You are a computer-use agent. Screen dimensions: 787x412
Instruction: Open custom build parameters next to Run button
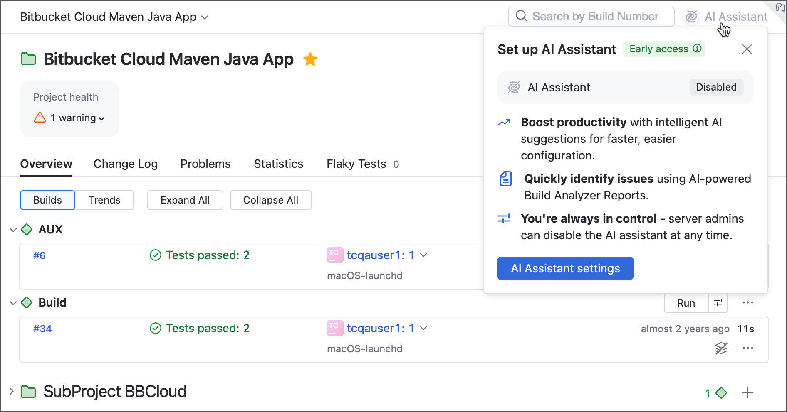(718, 303)
